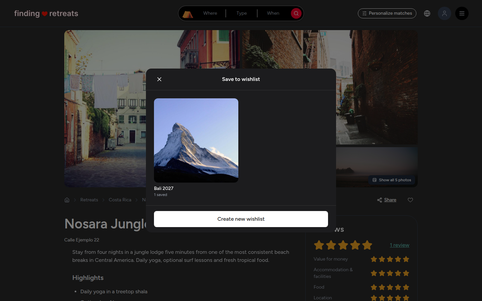Click Create new wishlist button
Screen dimensions: 482x301
241,219
